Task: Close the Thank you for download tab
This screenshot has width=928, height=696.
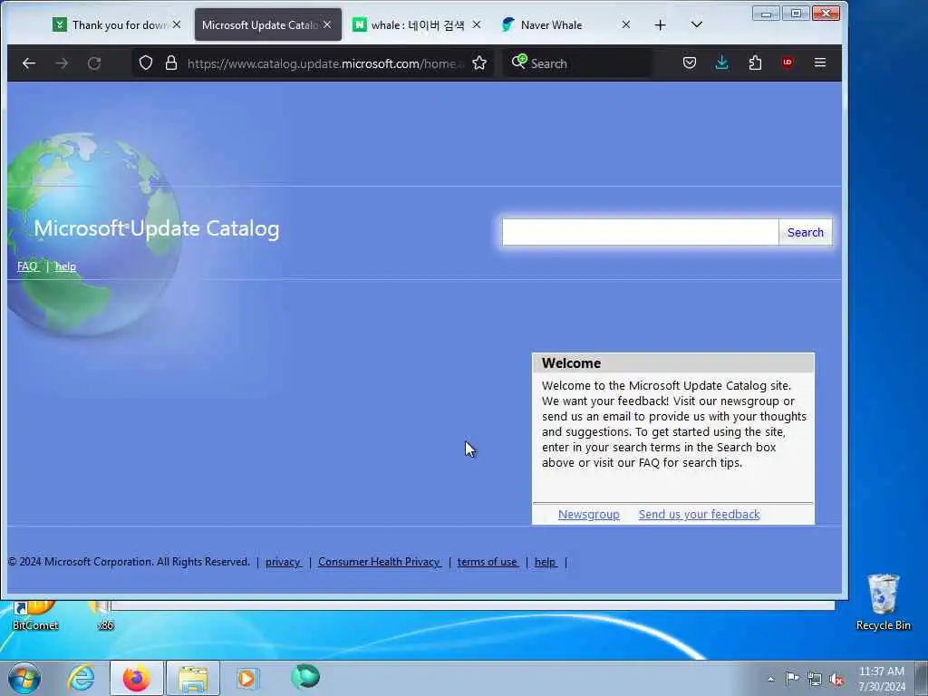Action: pyautogui.click(x=177, y=24)
